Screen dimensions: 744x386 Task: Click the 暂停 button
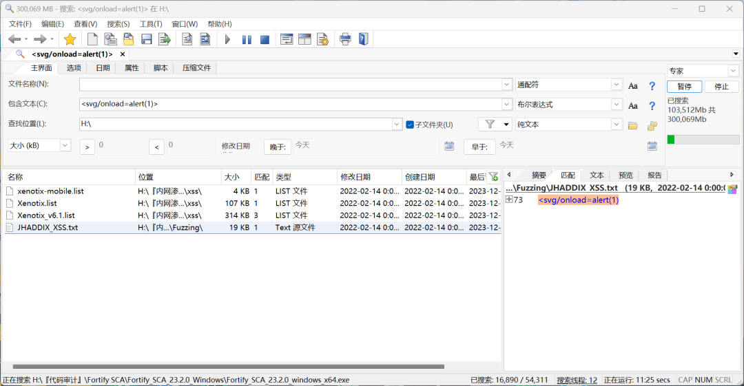coord(684,87)
